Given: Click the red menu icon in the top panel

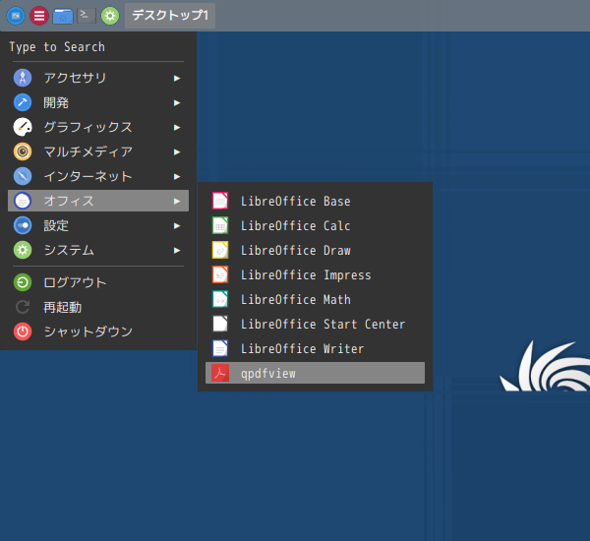Looking at the screenshot, I should point(39,16).
